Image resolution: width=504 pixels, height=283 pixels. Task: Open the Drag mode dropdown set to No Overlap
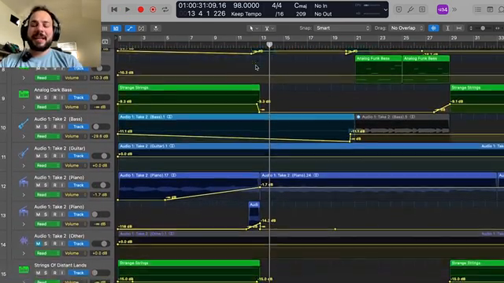406,28
